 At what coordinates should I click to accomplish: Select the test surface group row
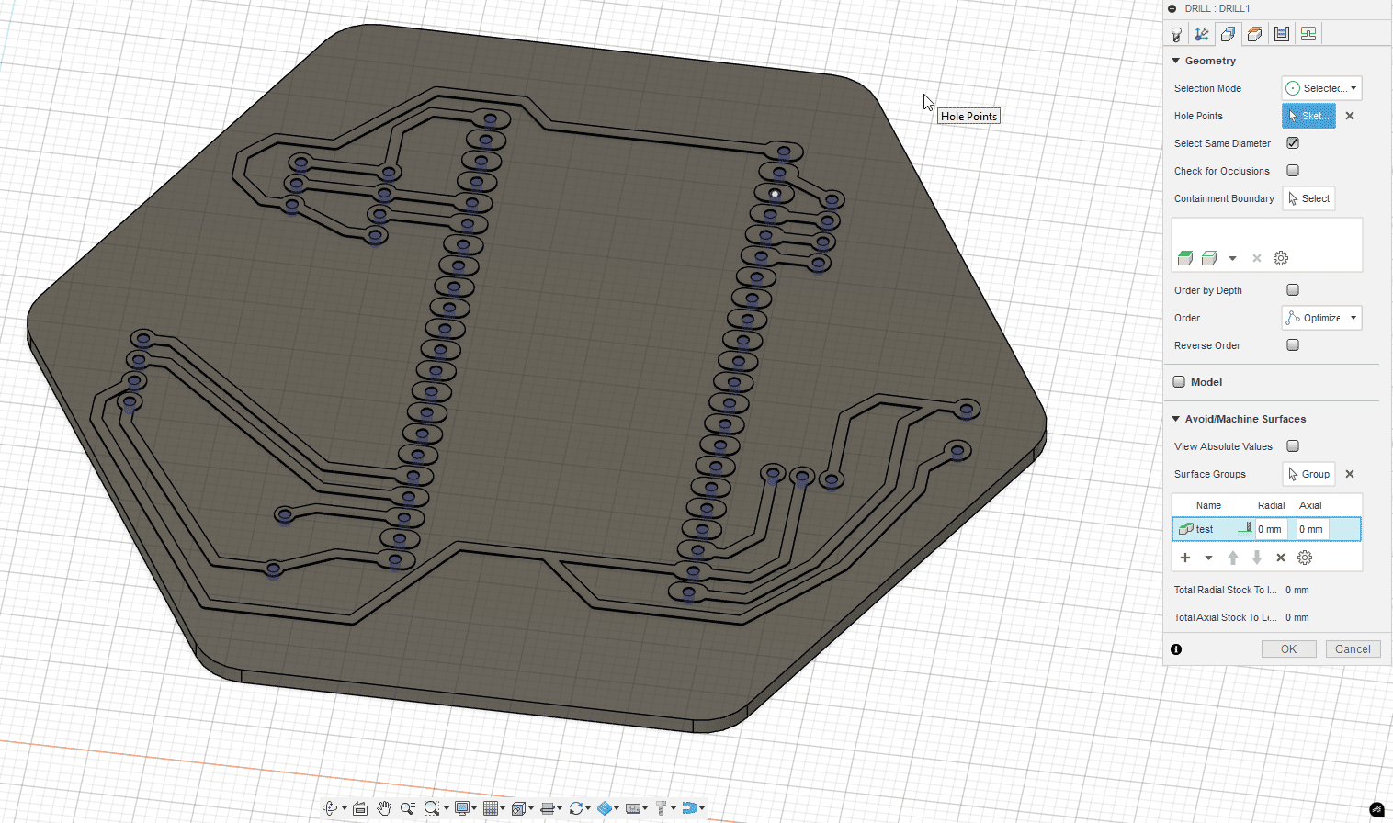pyautogui.click(x=1266, y=529)
